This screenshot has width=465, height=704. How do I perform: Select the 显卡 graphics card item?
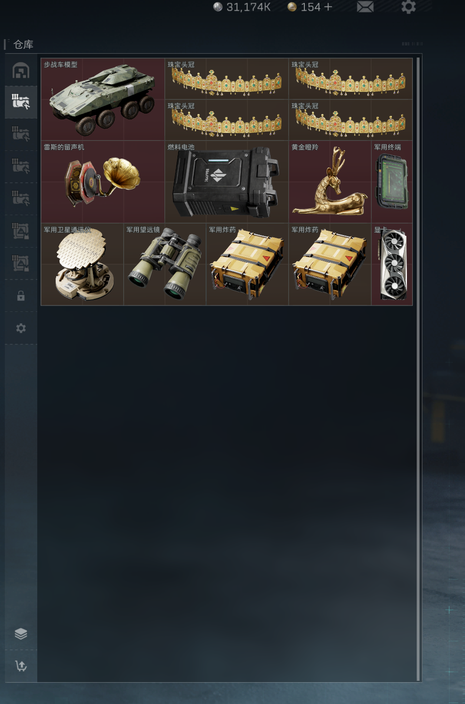click(x=392, y=264)
